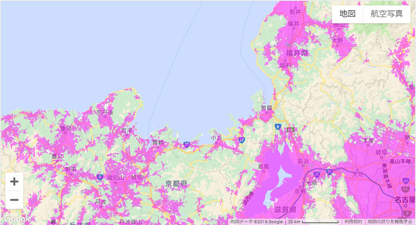Click the 20 km scale indicator
The width and height of the screenshot is (416, 225).
pyautogui.click(x=313, y=221)
